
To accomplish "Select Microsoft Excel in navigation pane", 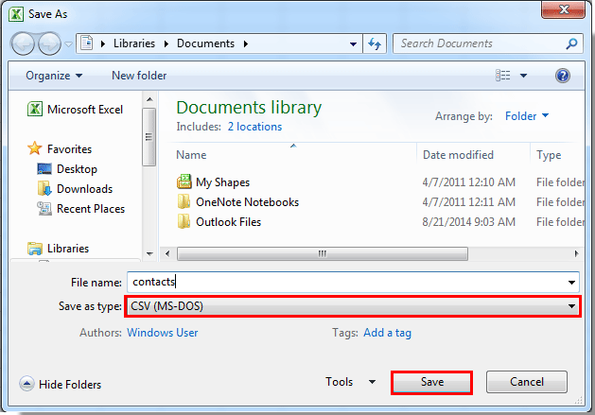I will pyautogui.click(x=85, y=110).
